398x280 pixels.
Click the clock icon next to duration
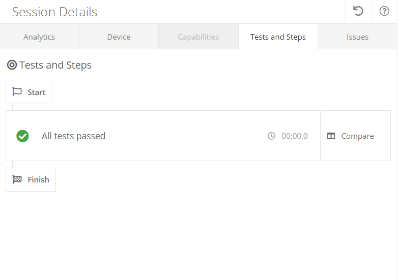click(x=272, y=136)
